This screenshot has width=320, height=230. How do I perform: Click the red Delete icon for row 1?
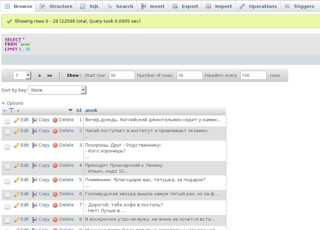(x=55, y=120)
